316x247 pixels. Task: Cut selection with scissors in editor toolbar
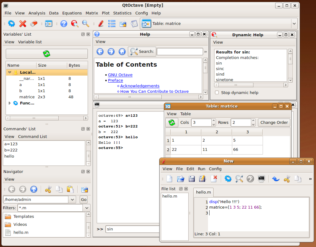[287, 178]
